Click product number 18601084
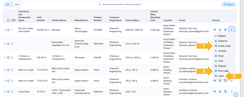 click(98, 44)
